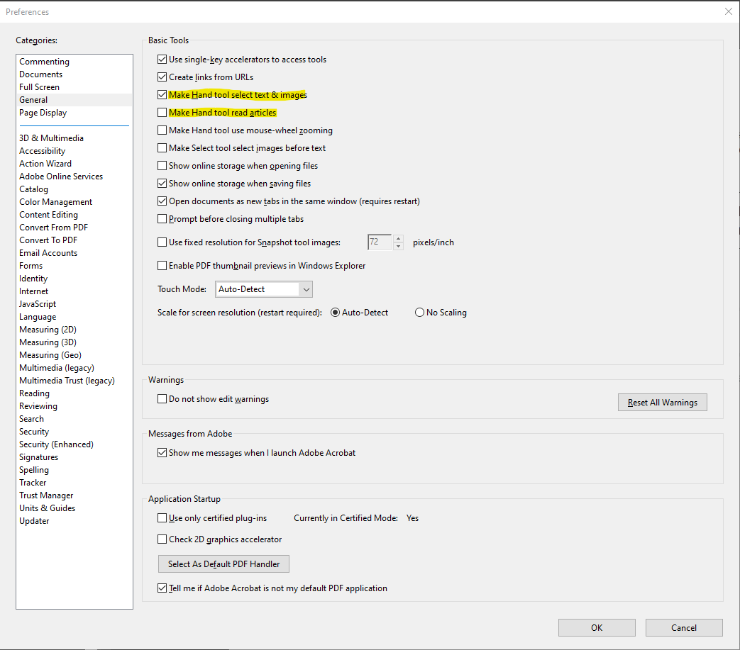Screen dimensions: 740x650
Task: Click Reset All Warnings button
Action: (662, 403)
